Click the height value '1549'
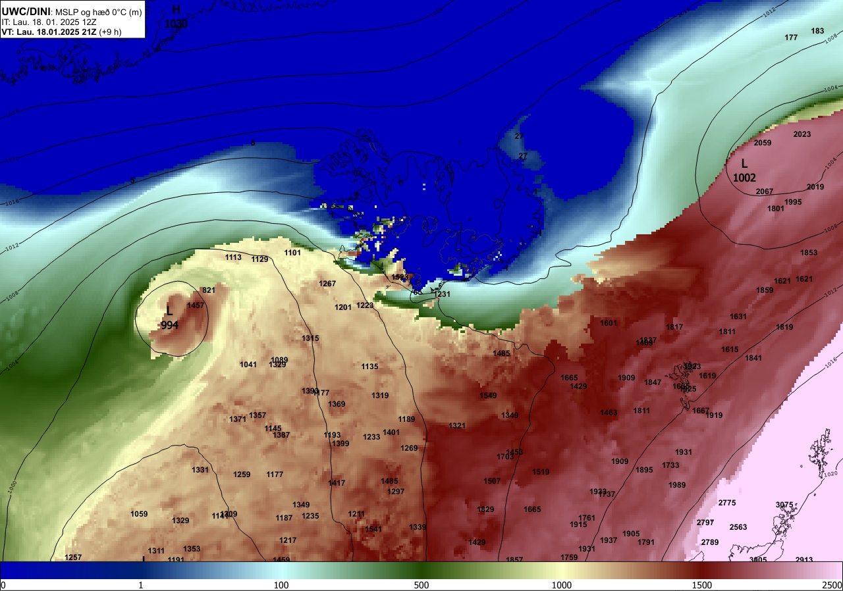Image resolution: width=843 pixels, height=591 pixels. pos(488,396)
